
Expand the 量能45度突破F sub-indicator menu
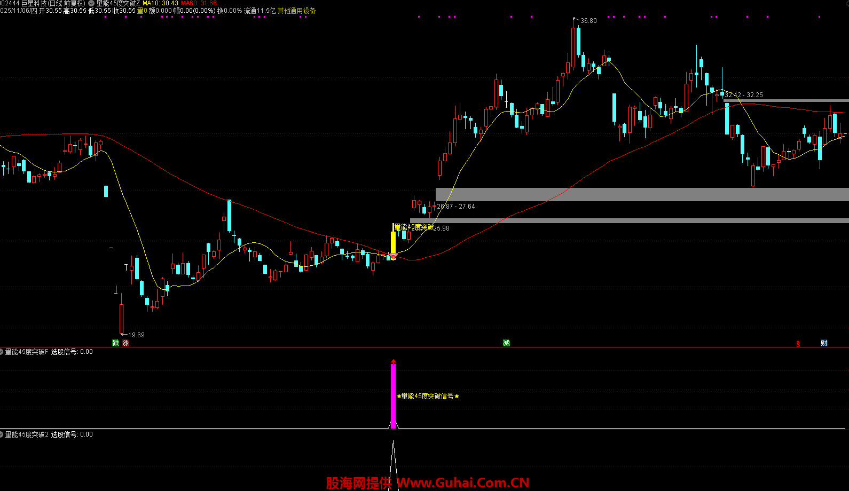(2, 352)
